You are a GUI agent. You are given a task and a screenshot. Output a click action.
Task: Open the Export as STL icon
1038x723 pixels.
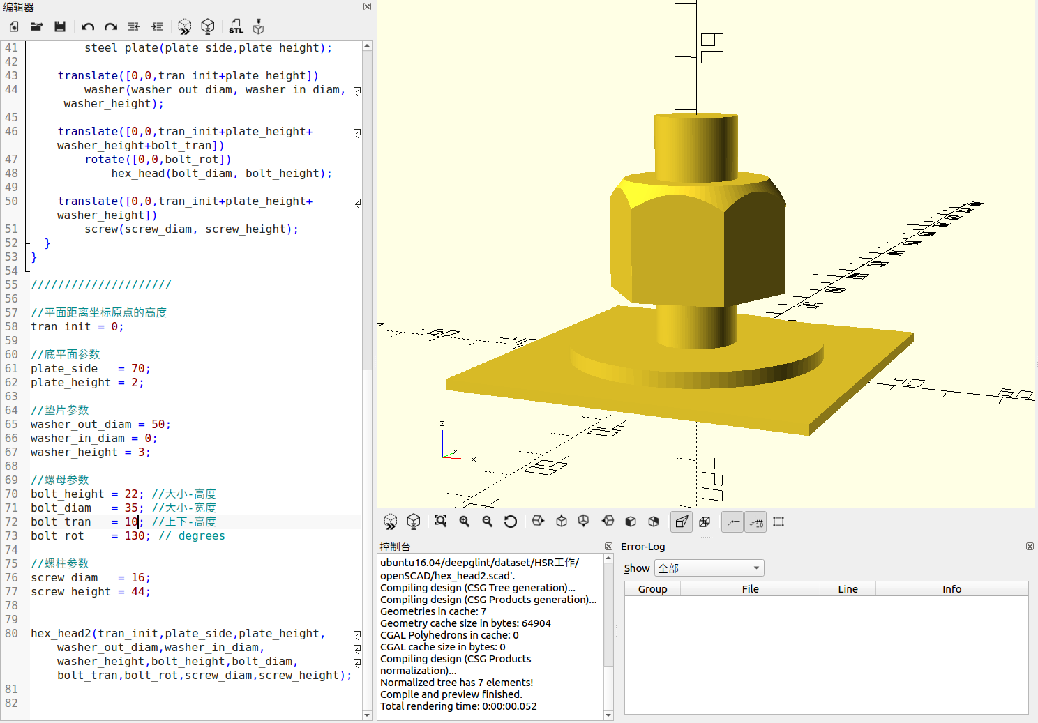tap(236, 26)
